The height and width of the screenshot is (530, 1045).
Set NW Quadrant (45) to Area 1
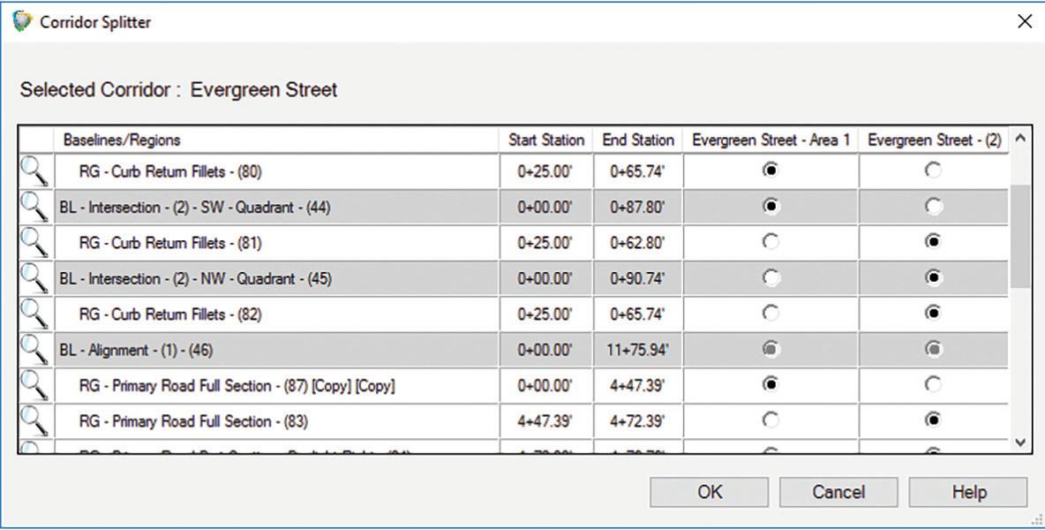[771, 278]
